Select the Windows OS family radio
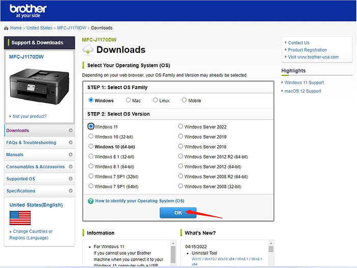Image resolution: width=357 pixels, height=268 pixels. [91, 100]
